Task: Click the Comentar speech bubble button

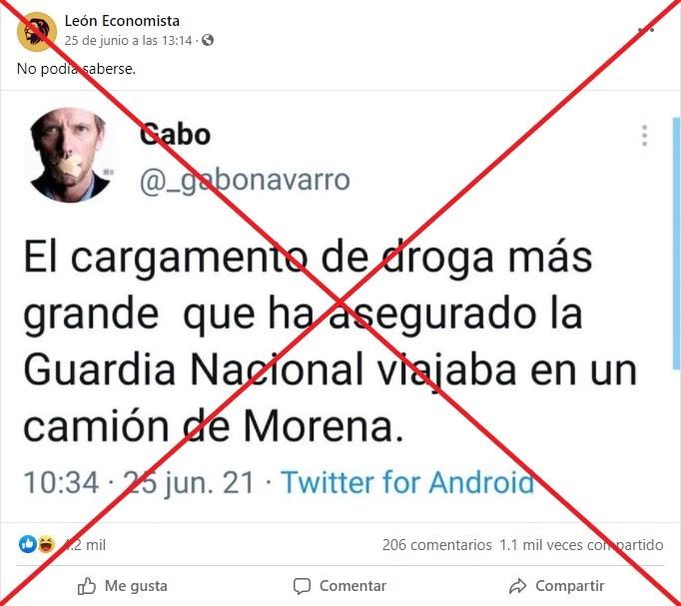Action: tap(340, 586)
